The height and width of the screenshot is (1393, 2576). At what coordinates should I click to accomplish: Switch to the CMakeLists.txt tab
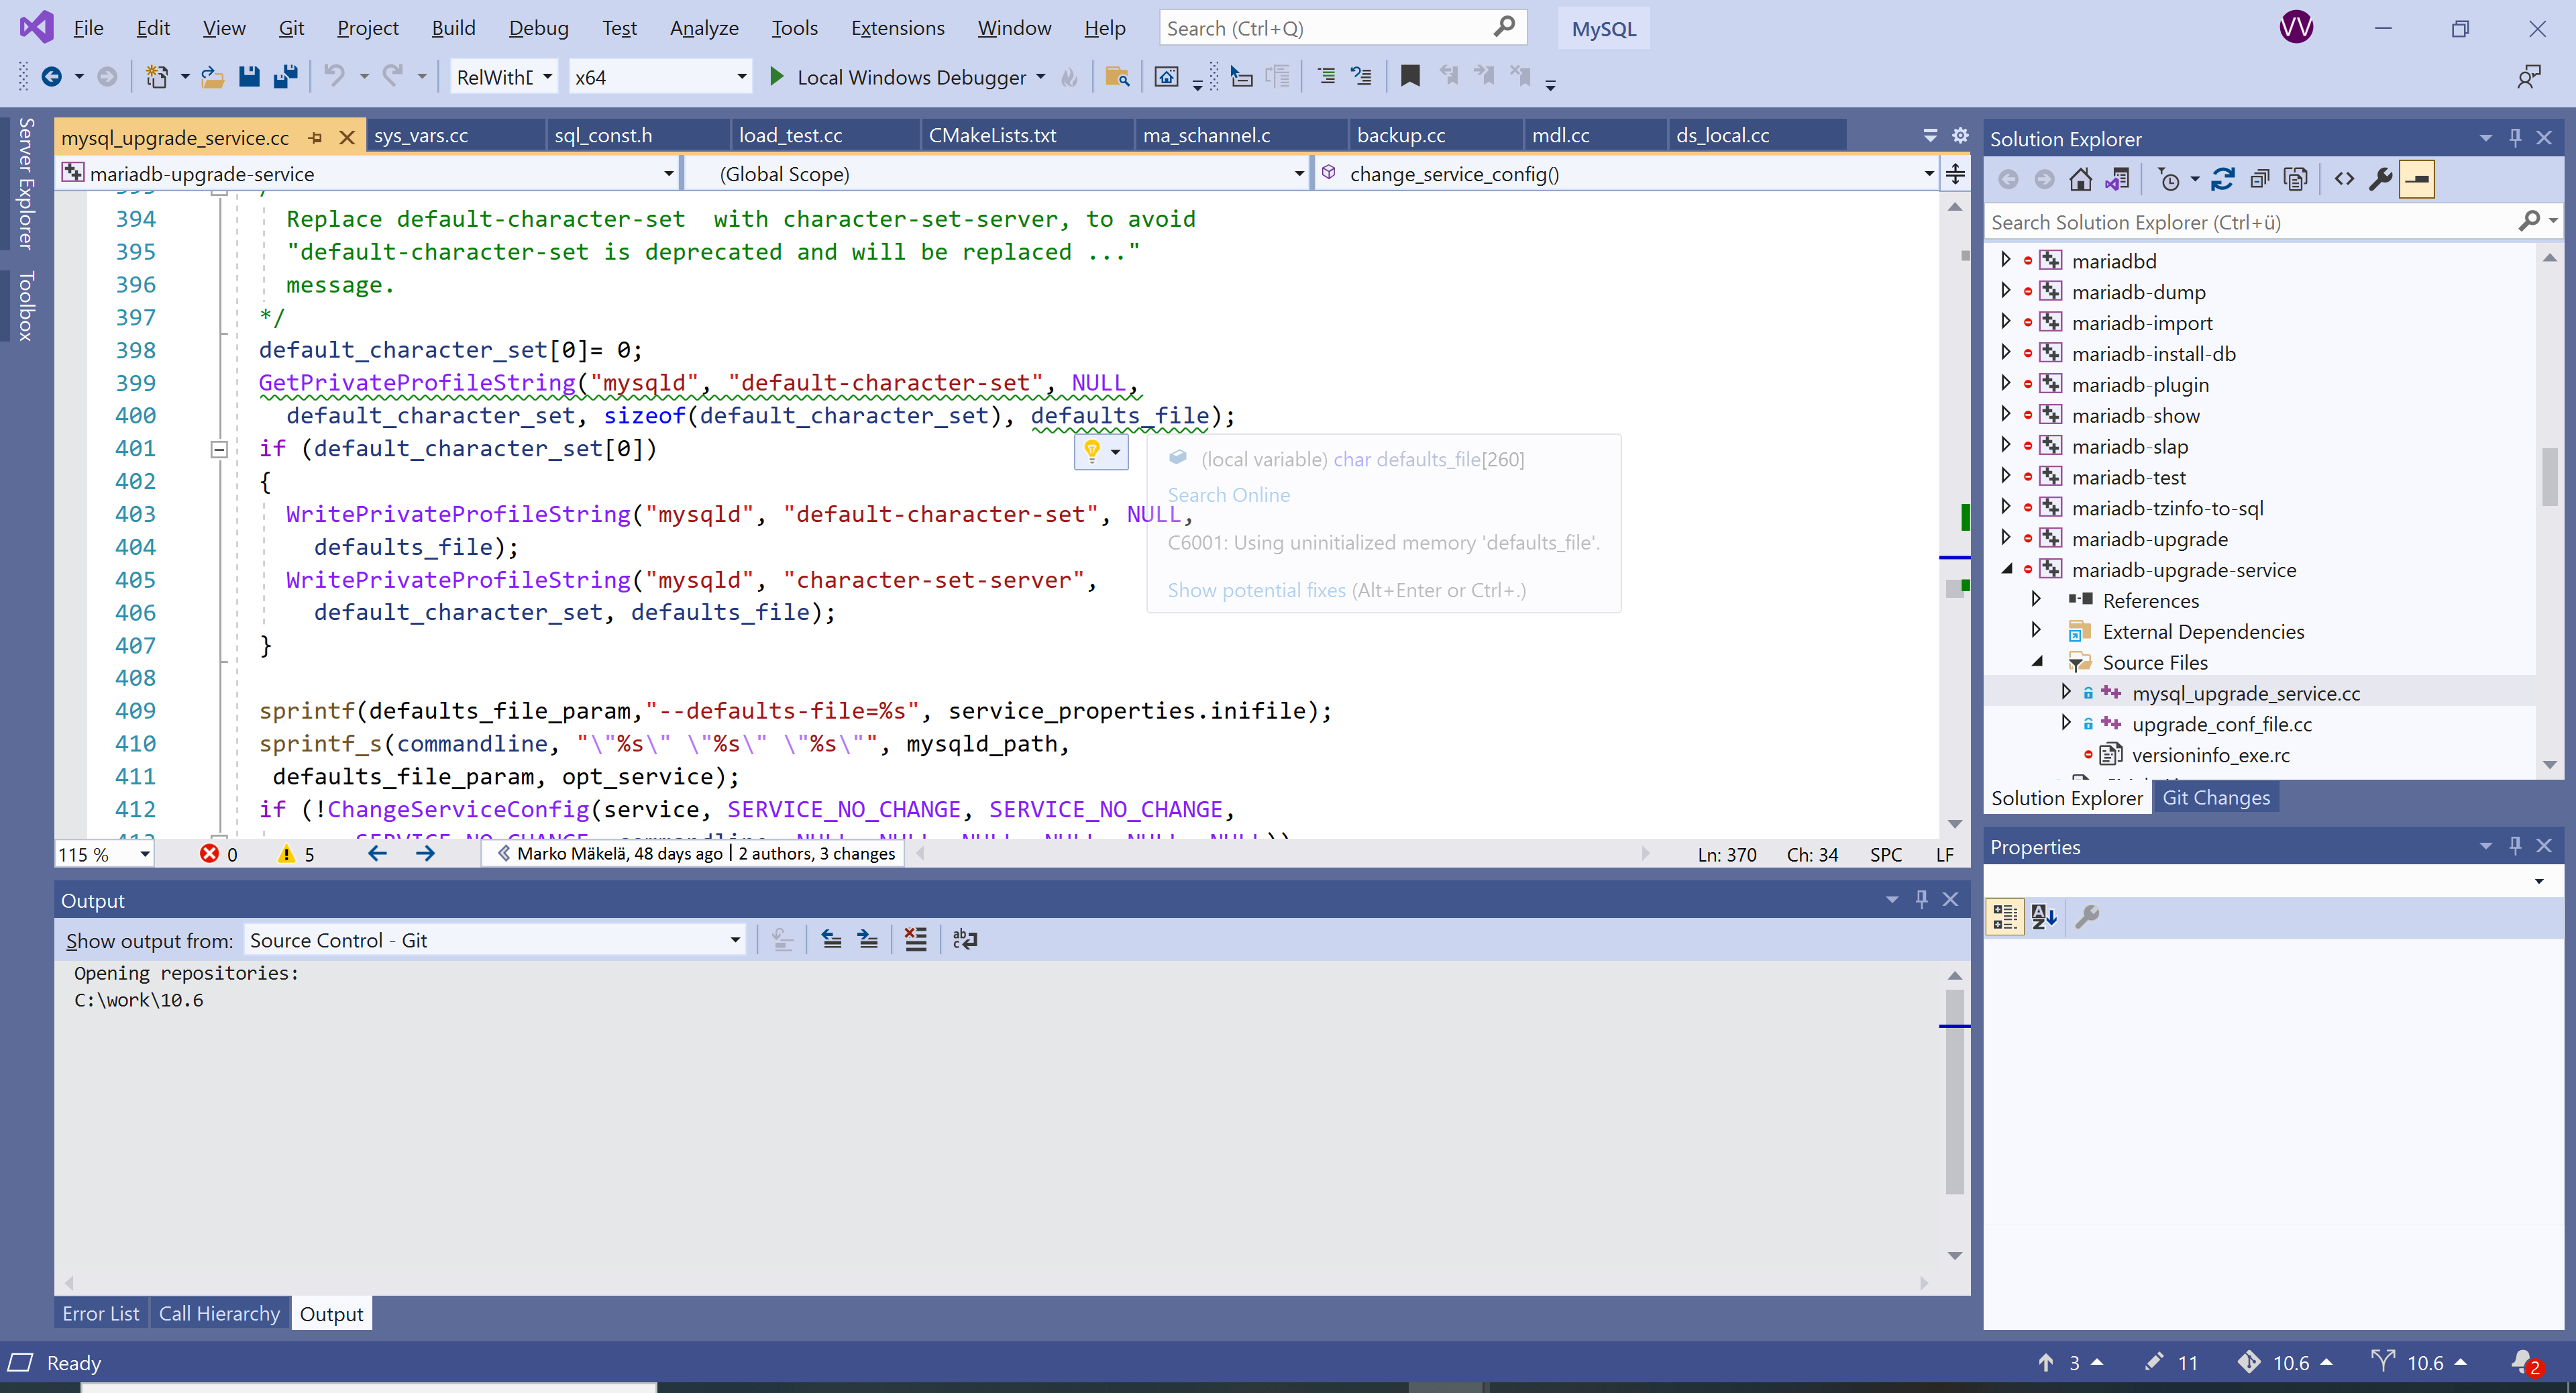click(x=992, y=135)
